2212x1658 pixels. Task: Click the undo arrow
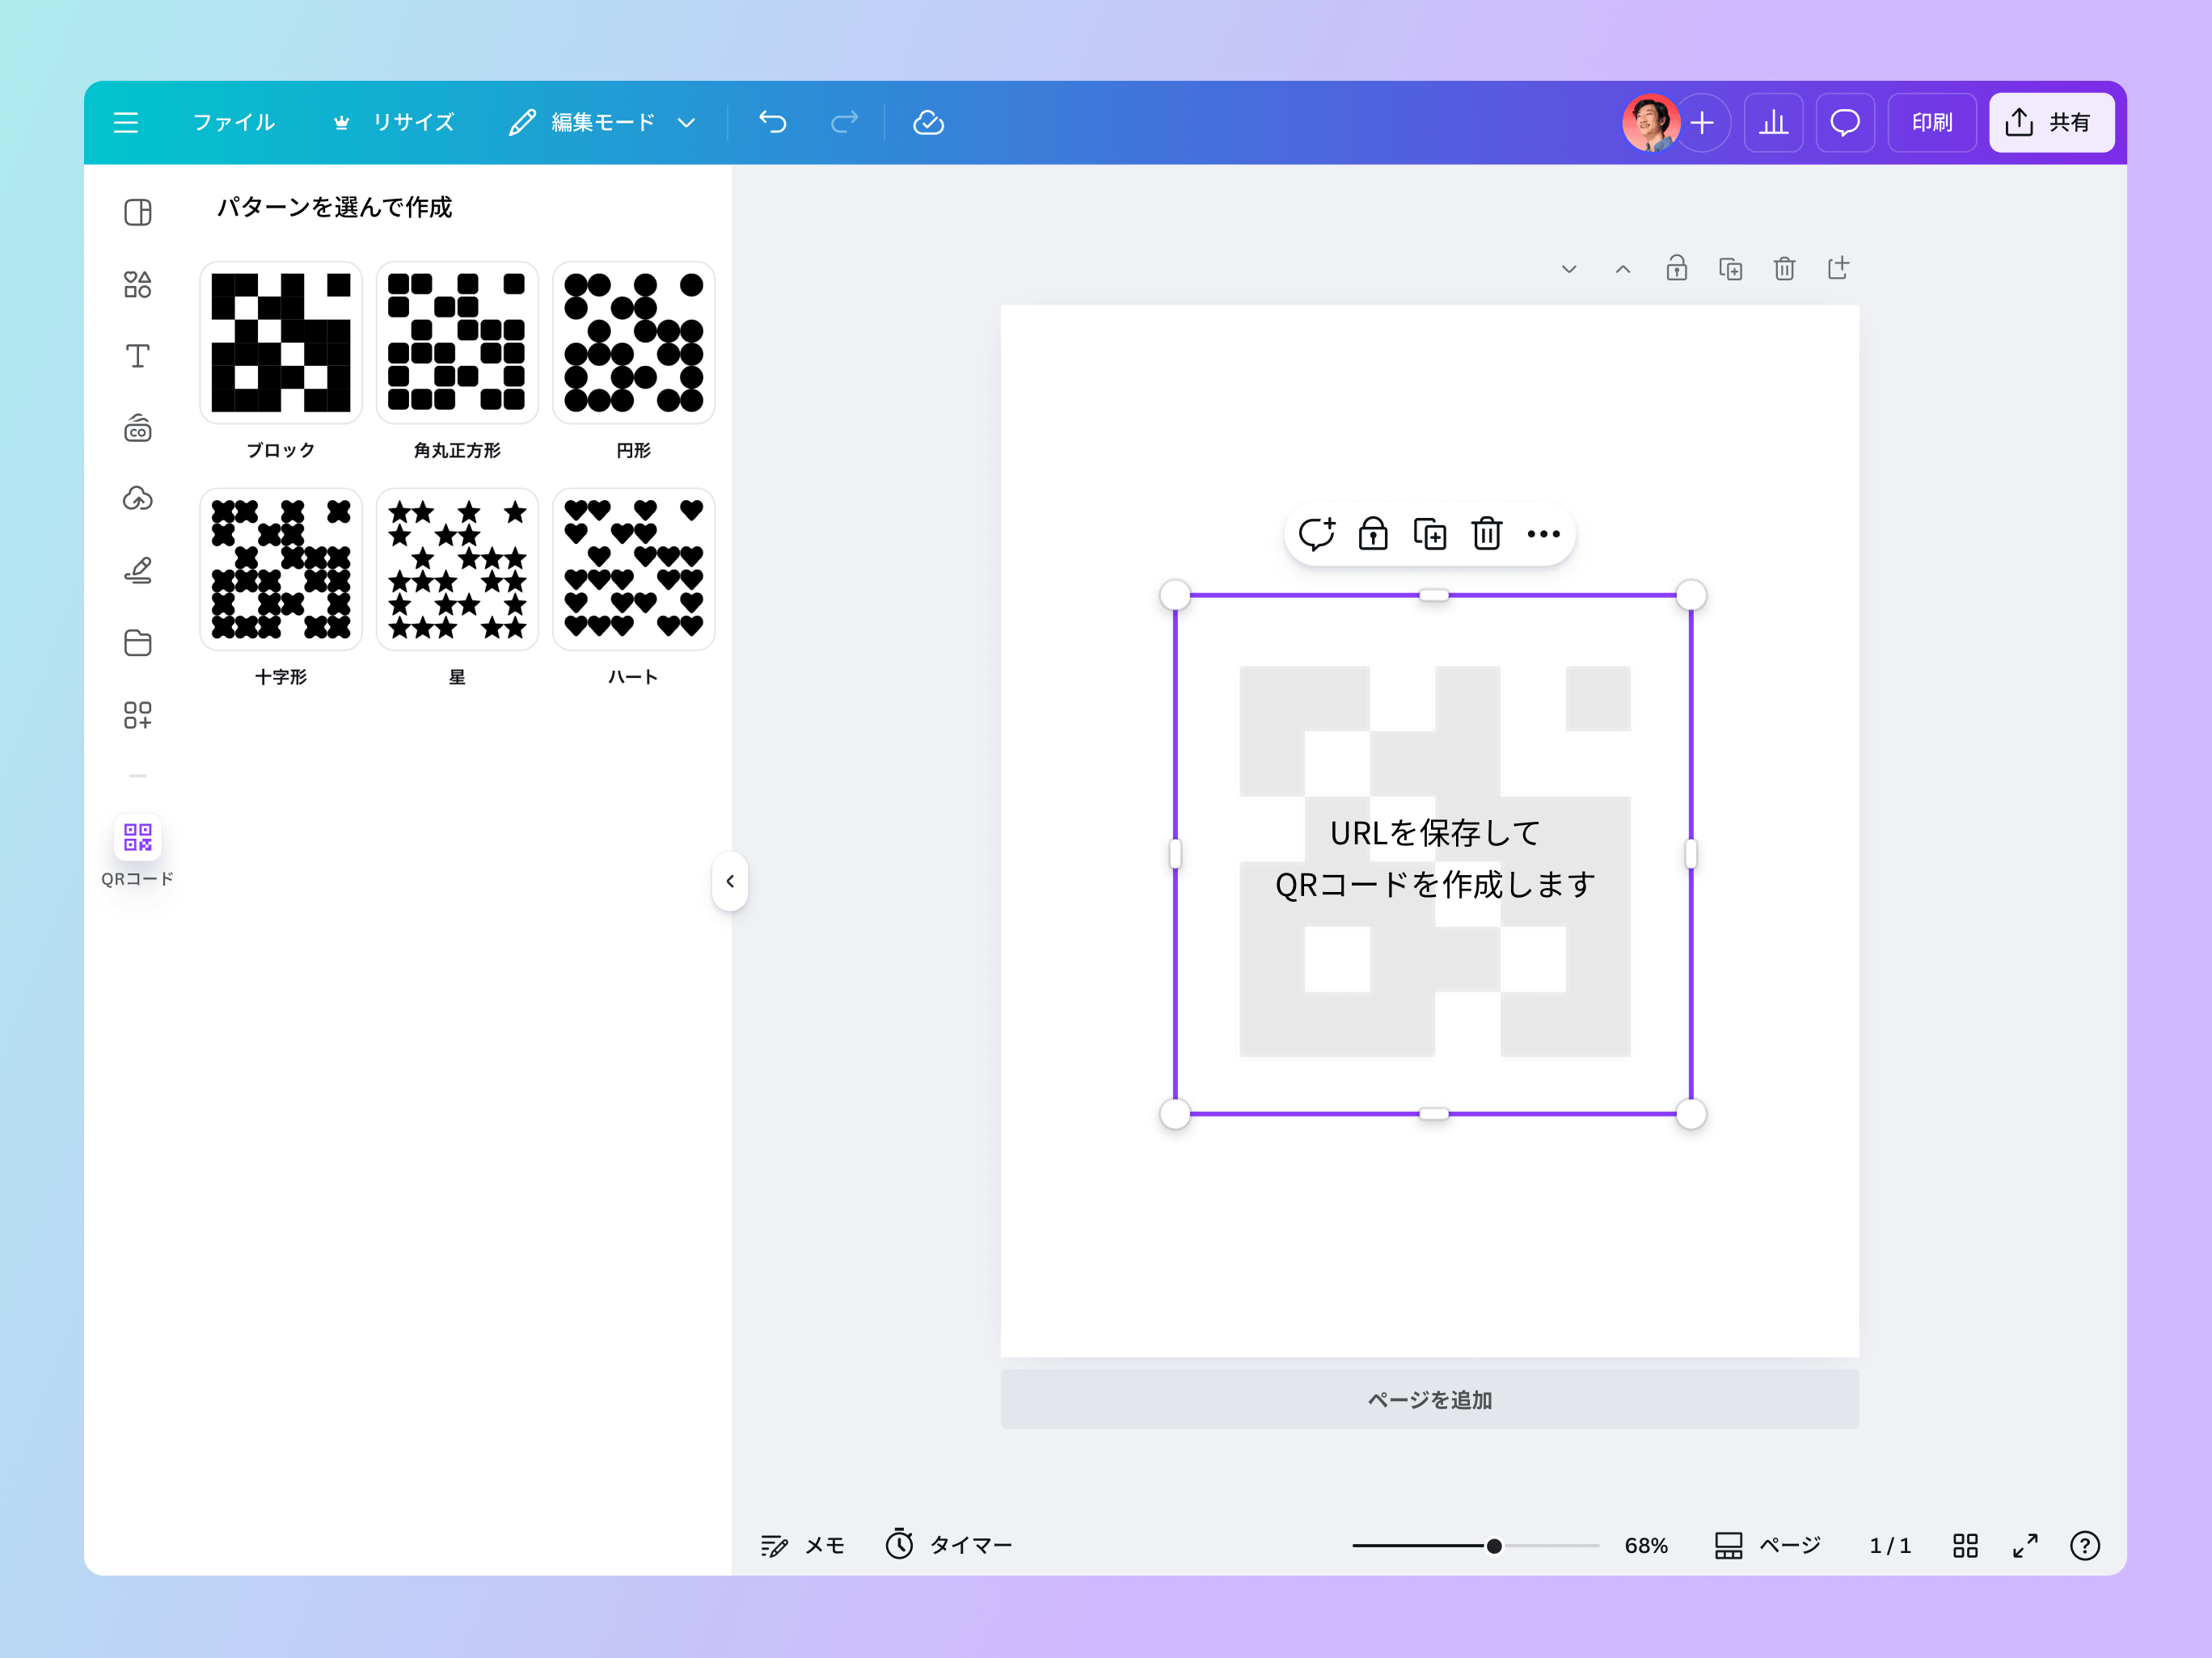773,123
